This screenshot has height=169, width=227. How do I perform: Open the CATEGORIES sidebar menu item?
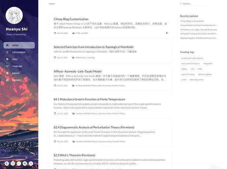tap(19, 52)
